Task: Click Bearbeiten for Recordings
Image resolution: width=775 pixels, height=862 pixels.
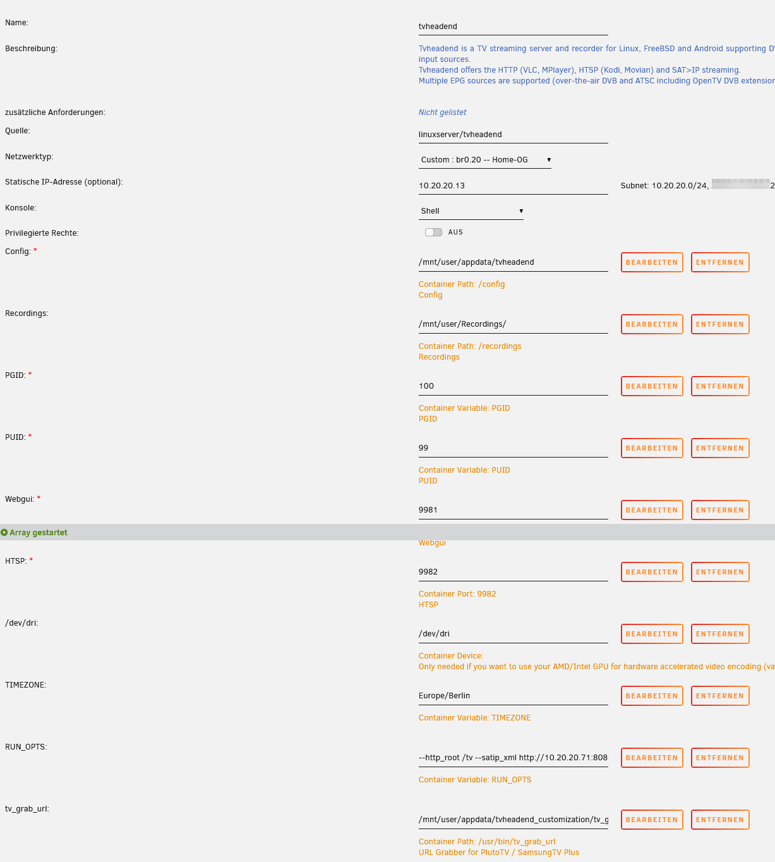Action: click(652, 324)
